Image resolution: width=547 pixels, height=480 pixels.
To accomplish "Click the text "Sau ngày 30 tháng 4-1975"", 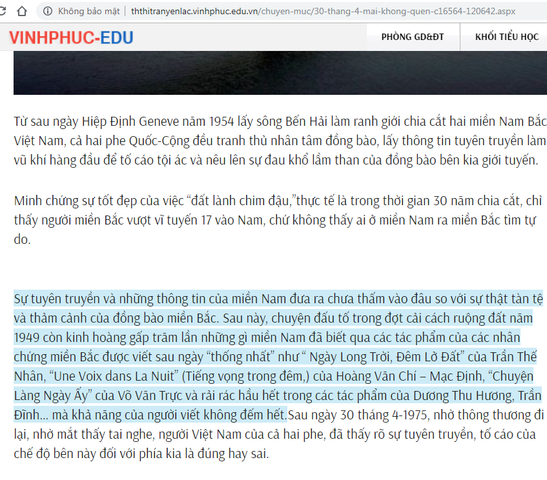I will tap(358, 415).
